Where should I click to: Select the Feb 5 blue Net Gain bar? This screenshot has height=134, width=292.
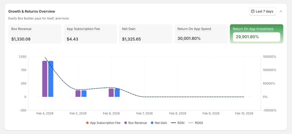tap(84, 94)
